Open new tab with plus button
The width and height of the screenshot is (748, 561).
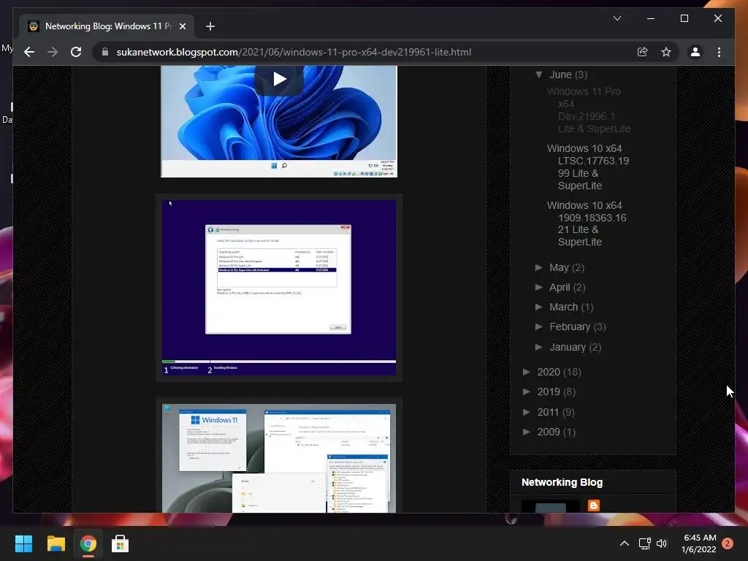pos(210,26)
